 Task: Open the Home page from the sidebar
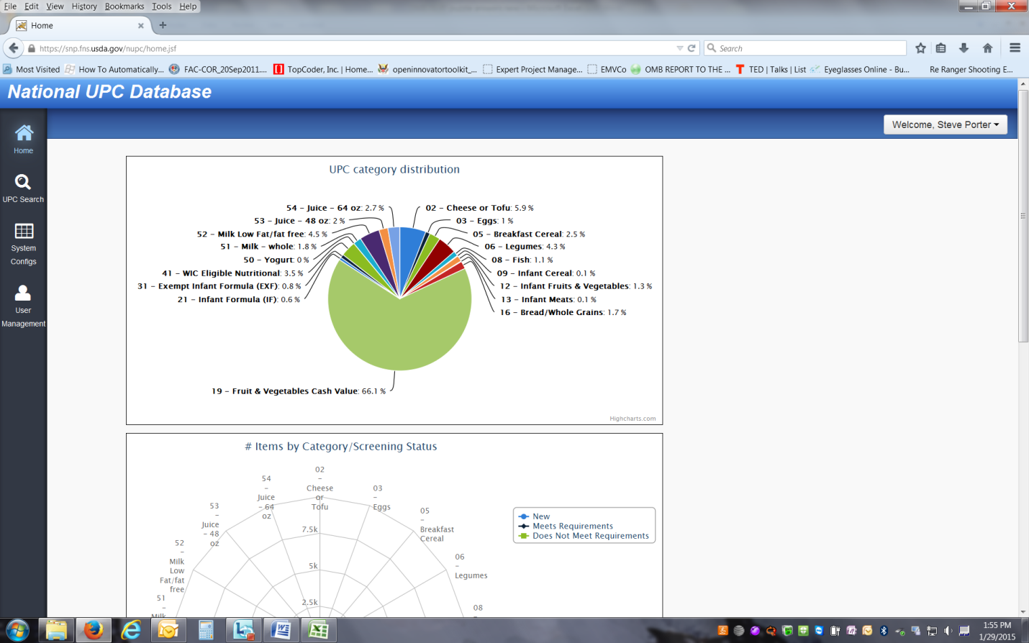point(23,139)
